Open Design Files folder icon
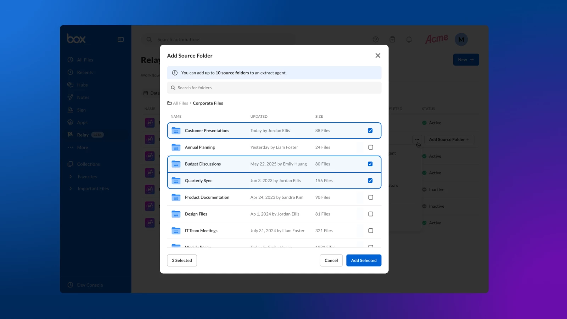Screen dimensions: 567x319 coord(176,214)
